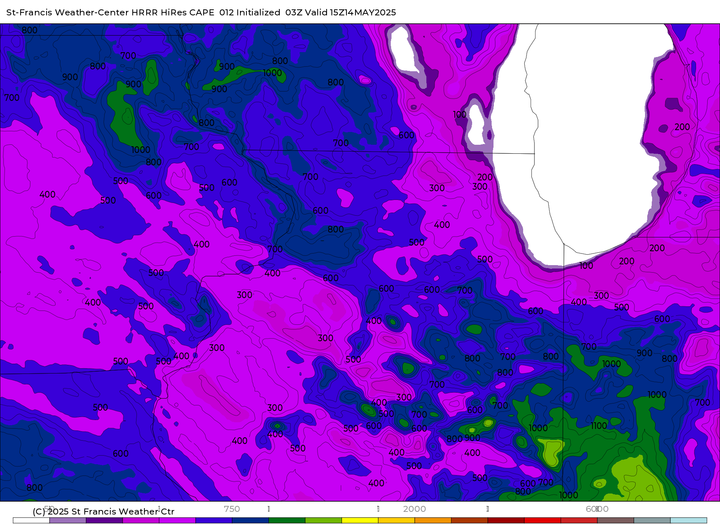Screen dimensions: 720x525
Task: Pick the gray-blue legend swatch
Action: [652, 520]
